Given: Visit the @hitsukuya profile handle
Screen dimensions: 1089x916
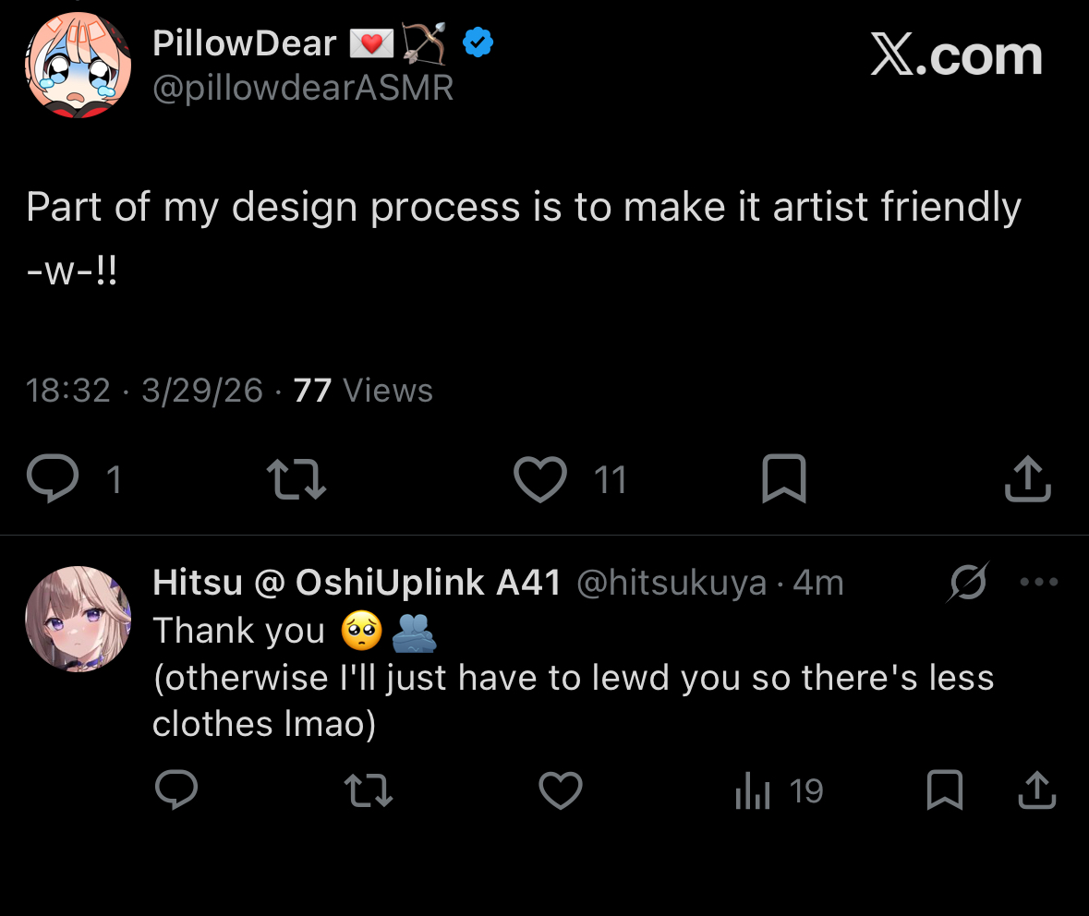Looking at the screenshot, I should (x=671, y=583).
